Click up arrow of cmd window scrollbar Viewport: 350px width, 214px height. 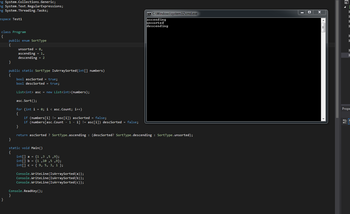click(x=323, y=20)
